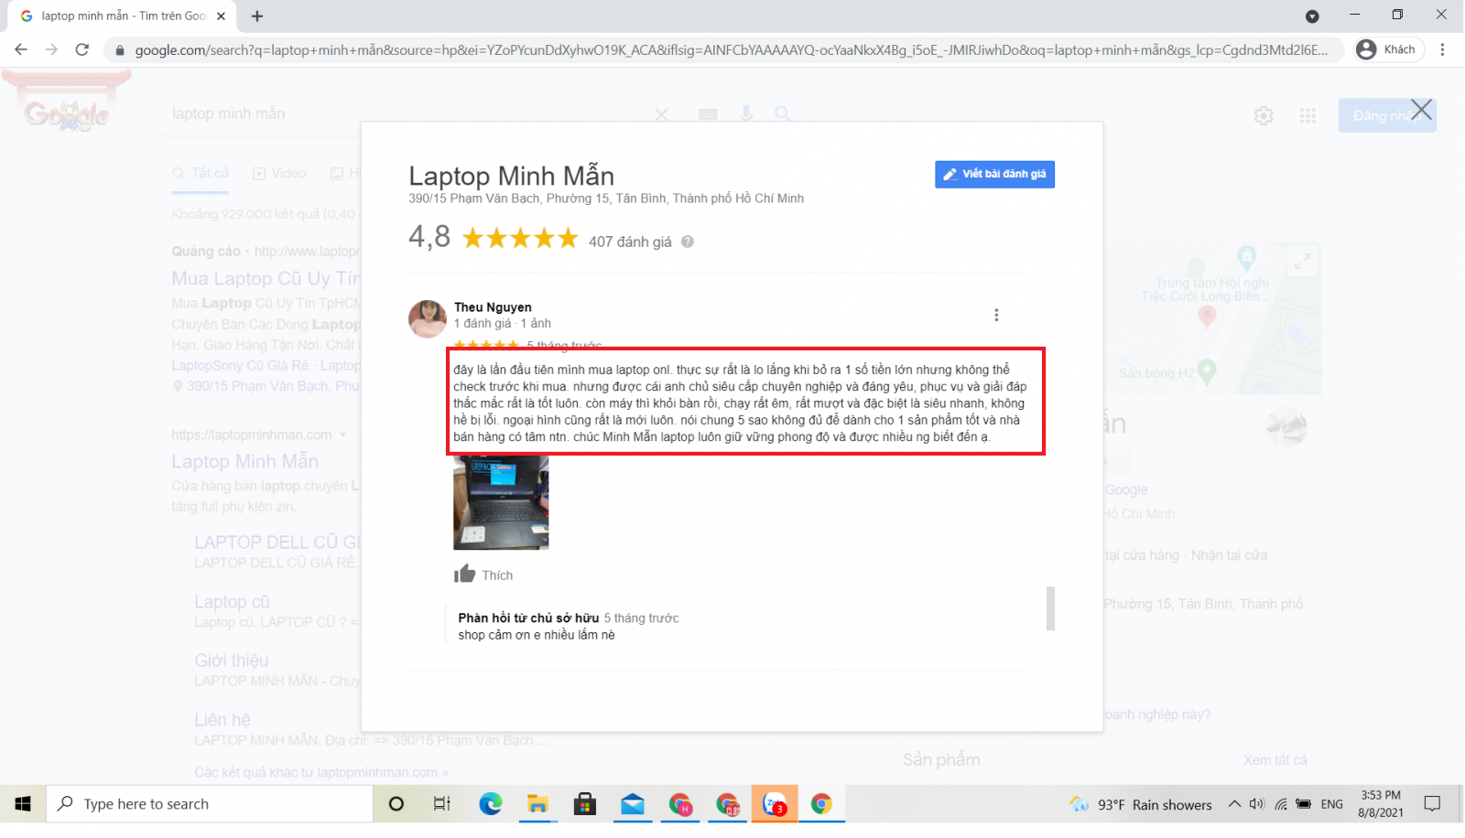Open a new browser tab
Screen dimensions: 1465x838
click(257, 16)
